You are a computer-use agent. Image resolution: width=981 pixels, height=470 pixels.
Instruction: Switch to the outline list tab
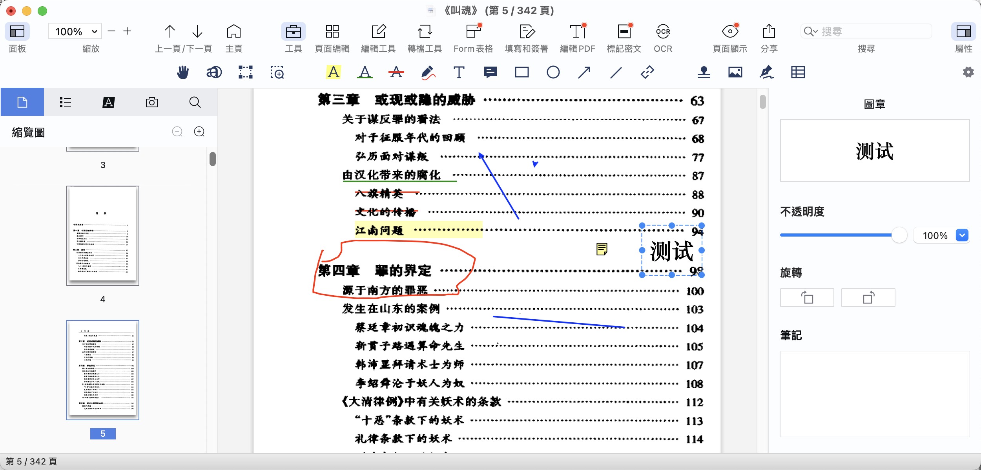(65, 102)
